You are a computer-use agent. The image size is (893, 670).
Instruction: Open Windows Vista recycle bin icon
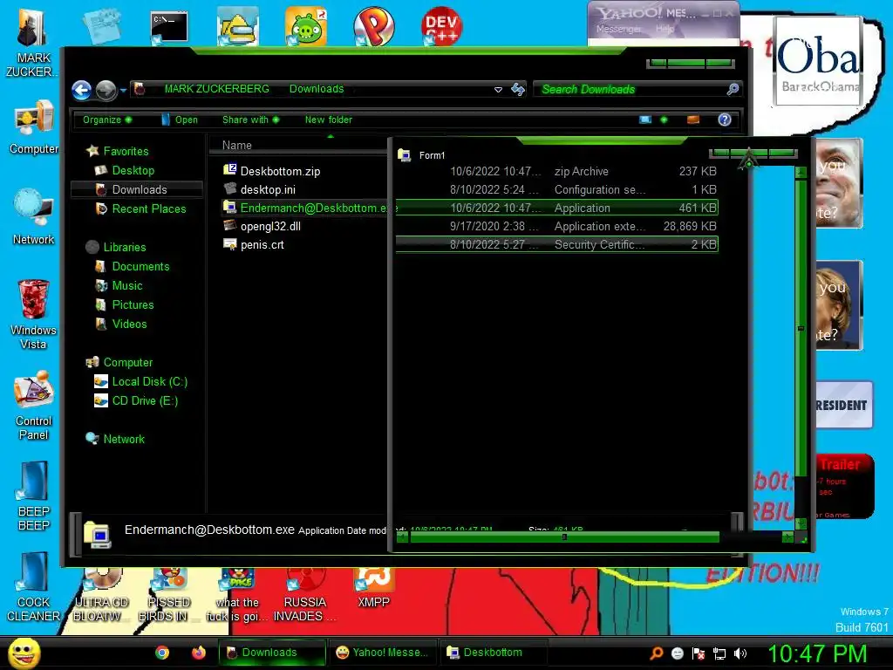click(34, 314)
